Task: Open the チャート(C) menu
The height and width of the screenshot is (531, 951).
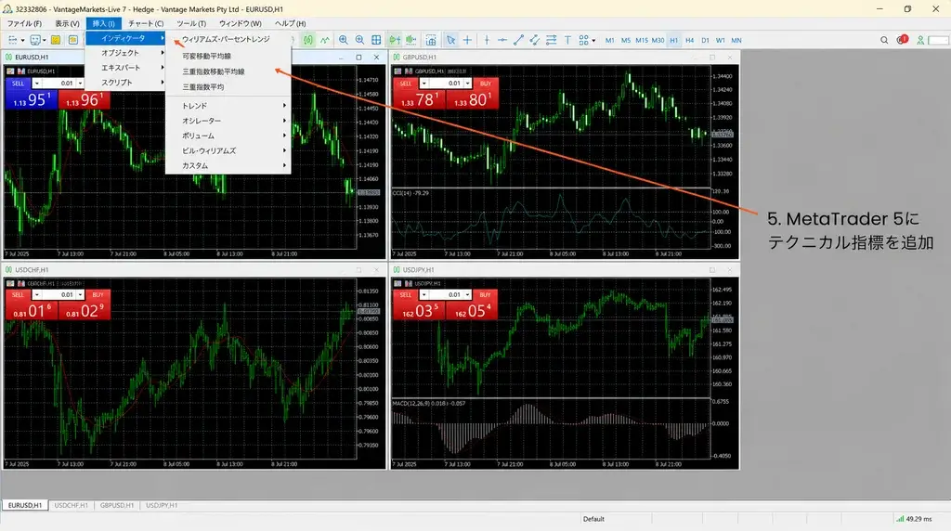Action: click(x=146, y=23)
